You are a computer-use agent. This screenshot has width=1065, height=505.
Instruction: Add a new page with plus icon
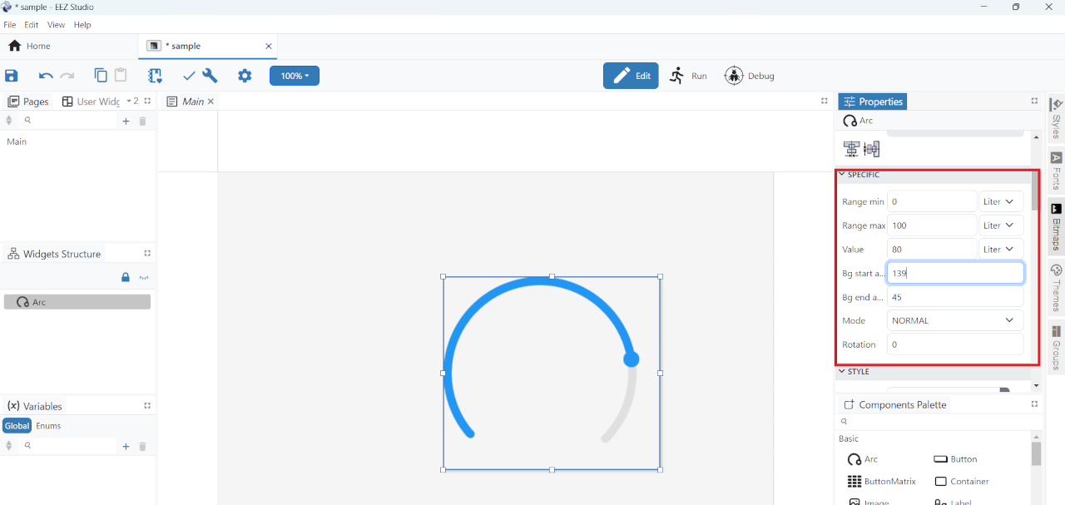pos(126,121)
